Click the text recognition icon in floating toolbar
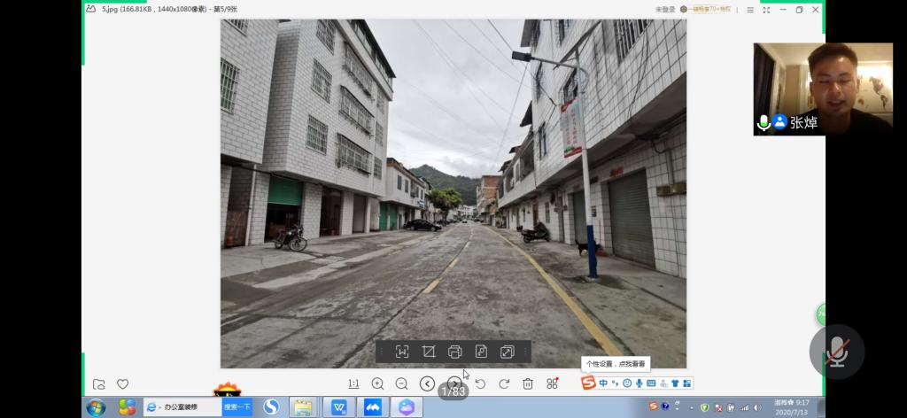Viewport: 907px width, 418px height. tap(402, 352)
